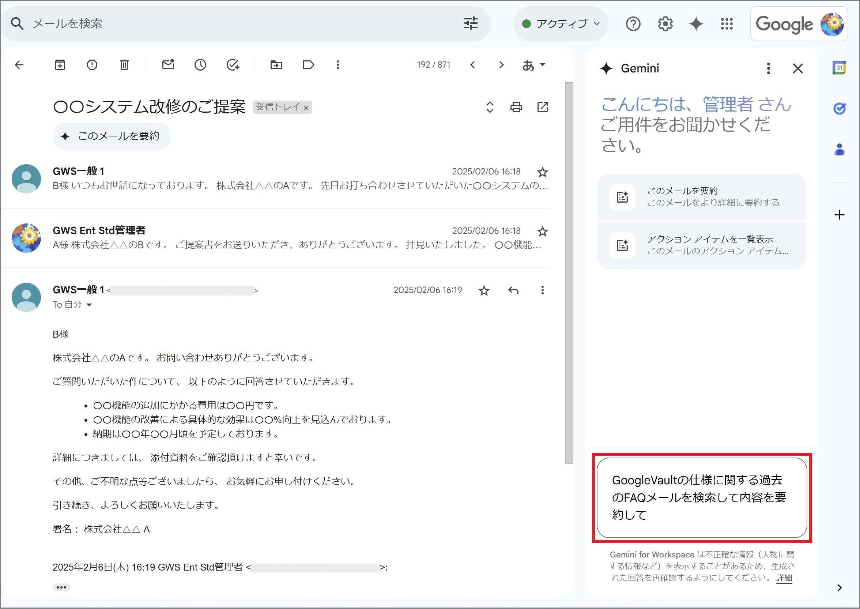Snooze this email with the clock icon
The height and width of the screenshot is (609, 860).
click(x=200, y=65)
